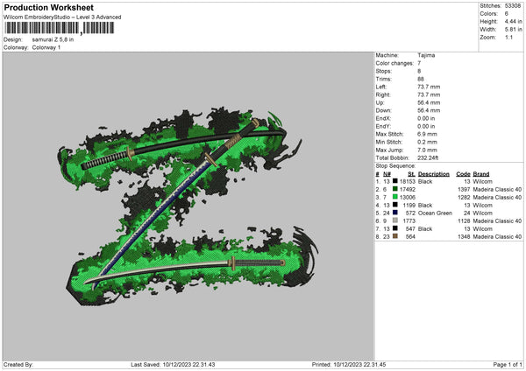526x371 pixels.
Task: Select the Zoom value 1:1
Action: click(508, 37)
